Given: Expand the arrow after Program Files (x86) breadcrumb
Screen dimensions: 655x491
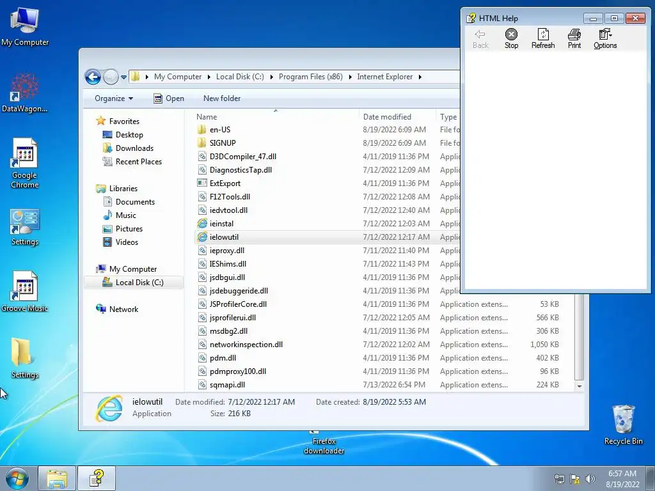Looking at the screenshot, I should [x=350, y=77].
